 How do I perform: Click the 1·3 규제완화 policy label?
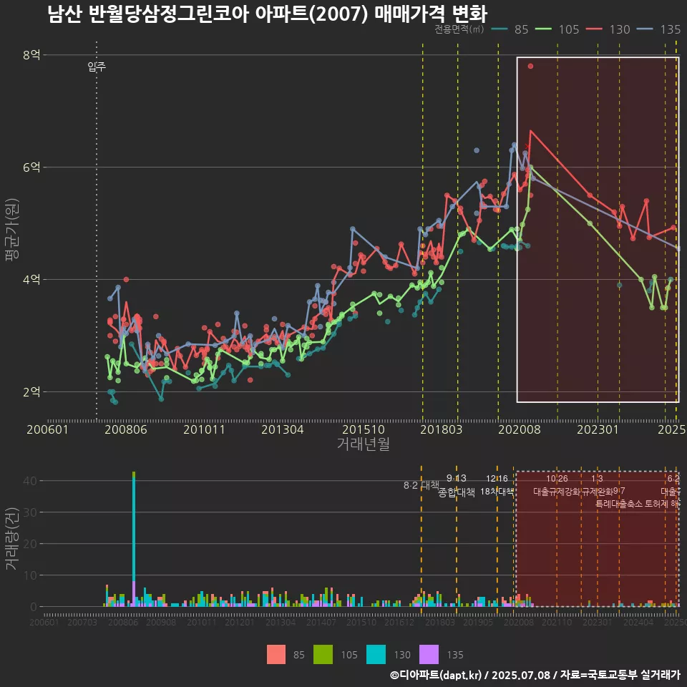pyautogui.click(x=597, y=485)
